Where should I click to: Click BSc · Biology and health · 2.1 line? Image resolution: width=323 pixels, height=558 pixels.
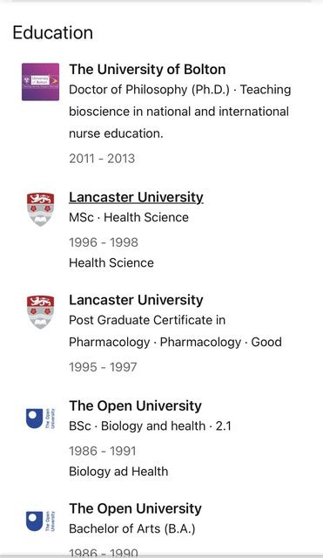click(150, 426)
